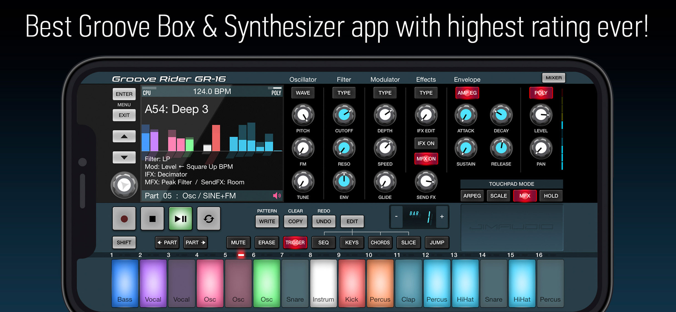Click the menu up arrow button
This screenshot has height=312, width=676.
coord(124,136)
